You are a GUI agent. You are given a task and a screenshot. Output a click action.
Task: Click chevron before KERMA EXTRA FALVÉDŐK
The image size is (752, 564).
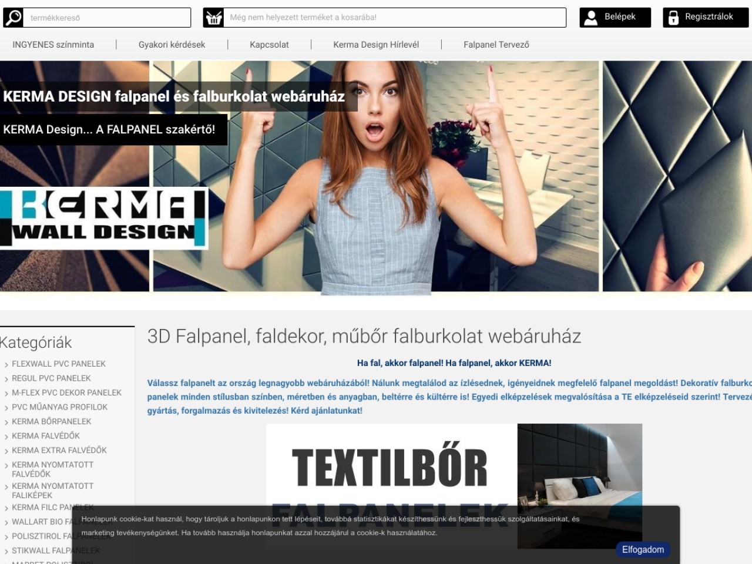tap(6, 451)
